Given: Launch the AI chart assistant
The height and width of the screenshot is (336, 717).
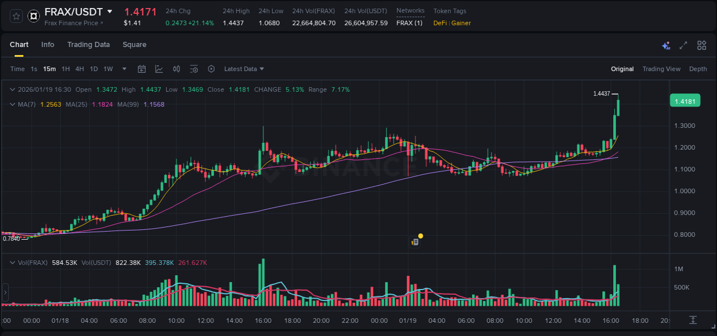Looking at the screenshot, I should [x=666, y=45].
